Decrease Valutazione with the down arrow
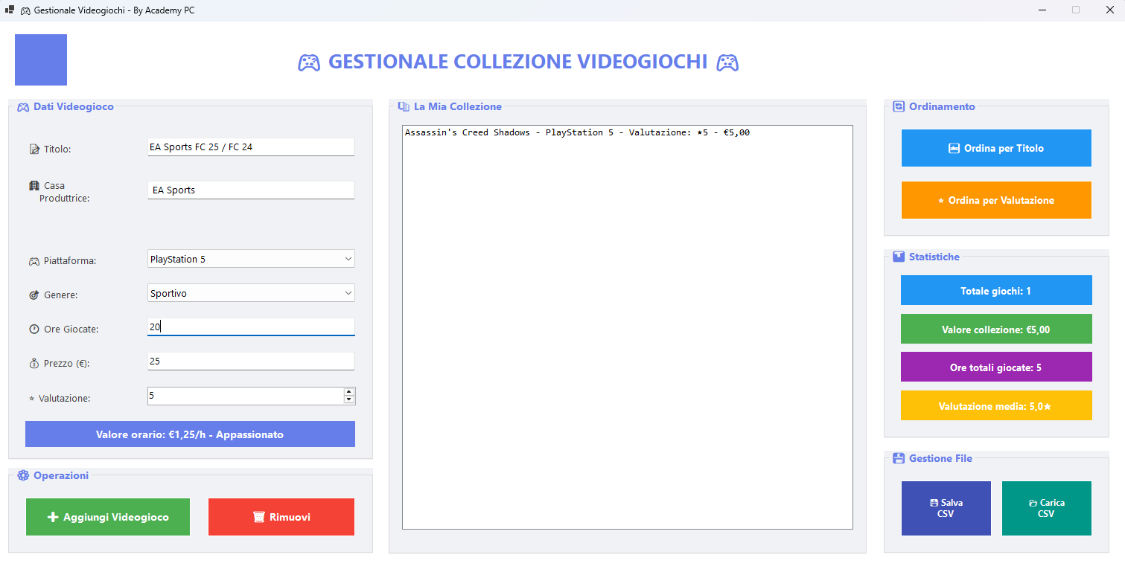This screenshot has height=569, width=1125. point(348,399)
